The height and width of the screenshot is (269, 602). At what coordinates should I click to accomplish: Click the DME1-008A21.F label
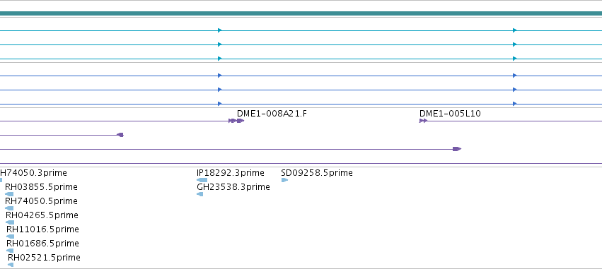pyautogui.click(x=272, y=114)
